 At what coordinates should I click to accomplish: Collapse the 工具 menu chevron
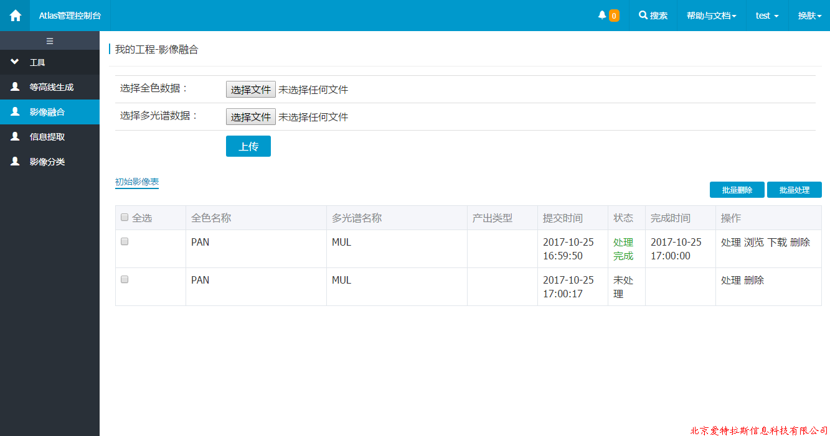(15, 62)
